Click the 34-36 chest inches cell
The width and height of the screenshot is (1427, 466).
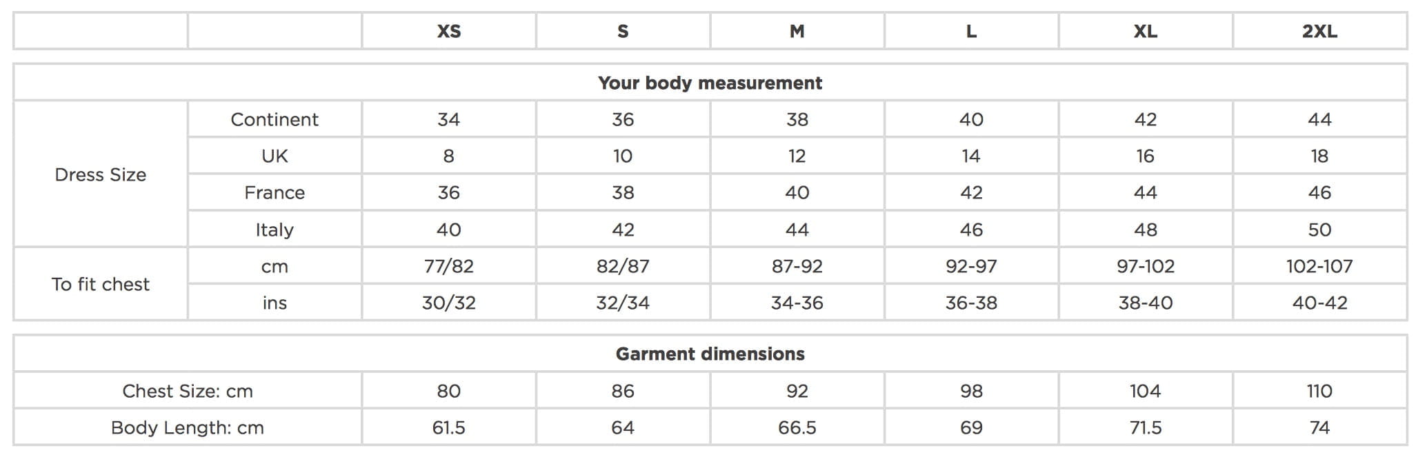797,303
